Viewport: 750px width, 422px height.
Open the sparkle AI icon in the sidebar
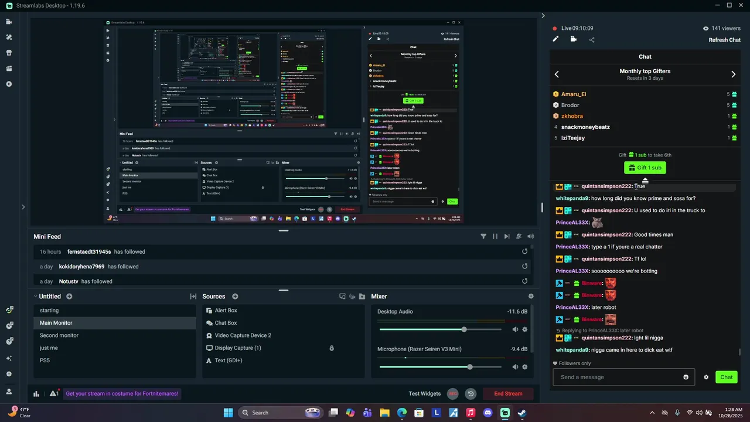click(9, 358)
